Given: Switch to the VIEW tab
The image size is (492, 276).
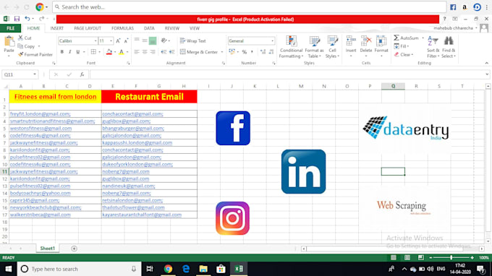Looking at the screenshot, I should pyautogui.click(x=195, y=28).
